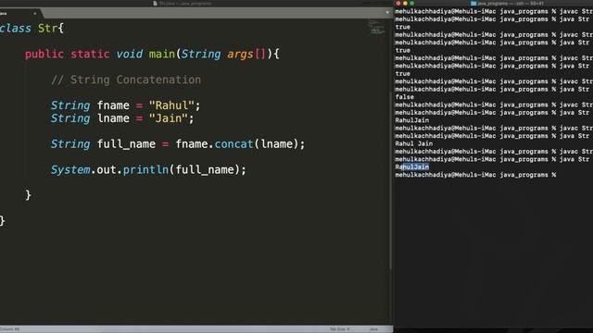Click the "System" keyword in the code
593x333 pixels.
70,170
